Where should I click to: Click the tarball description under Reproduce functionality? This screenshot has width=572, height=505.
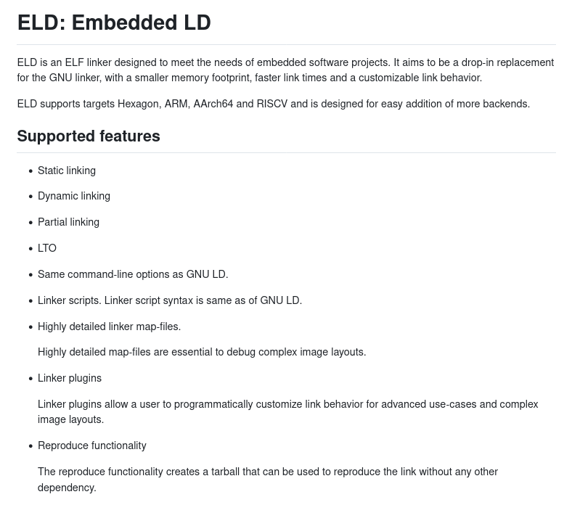268,480
